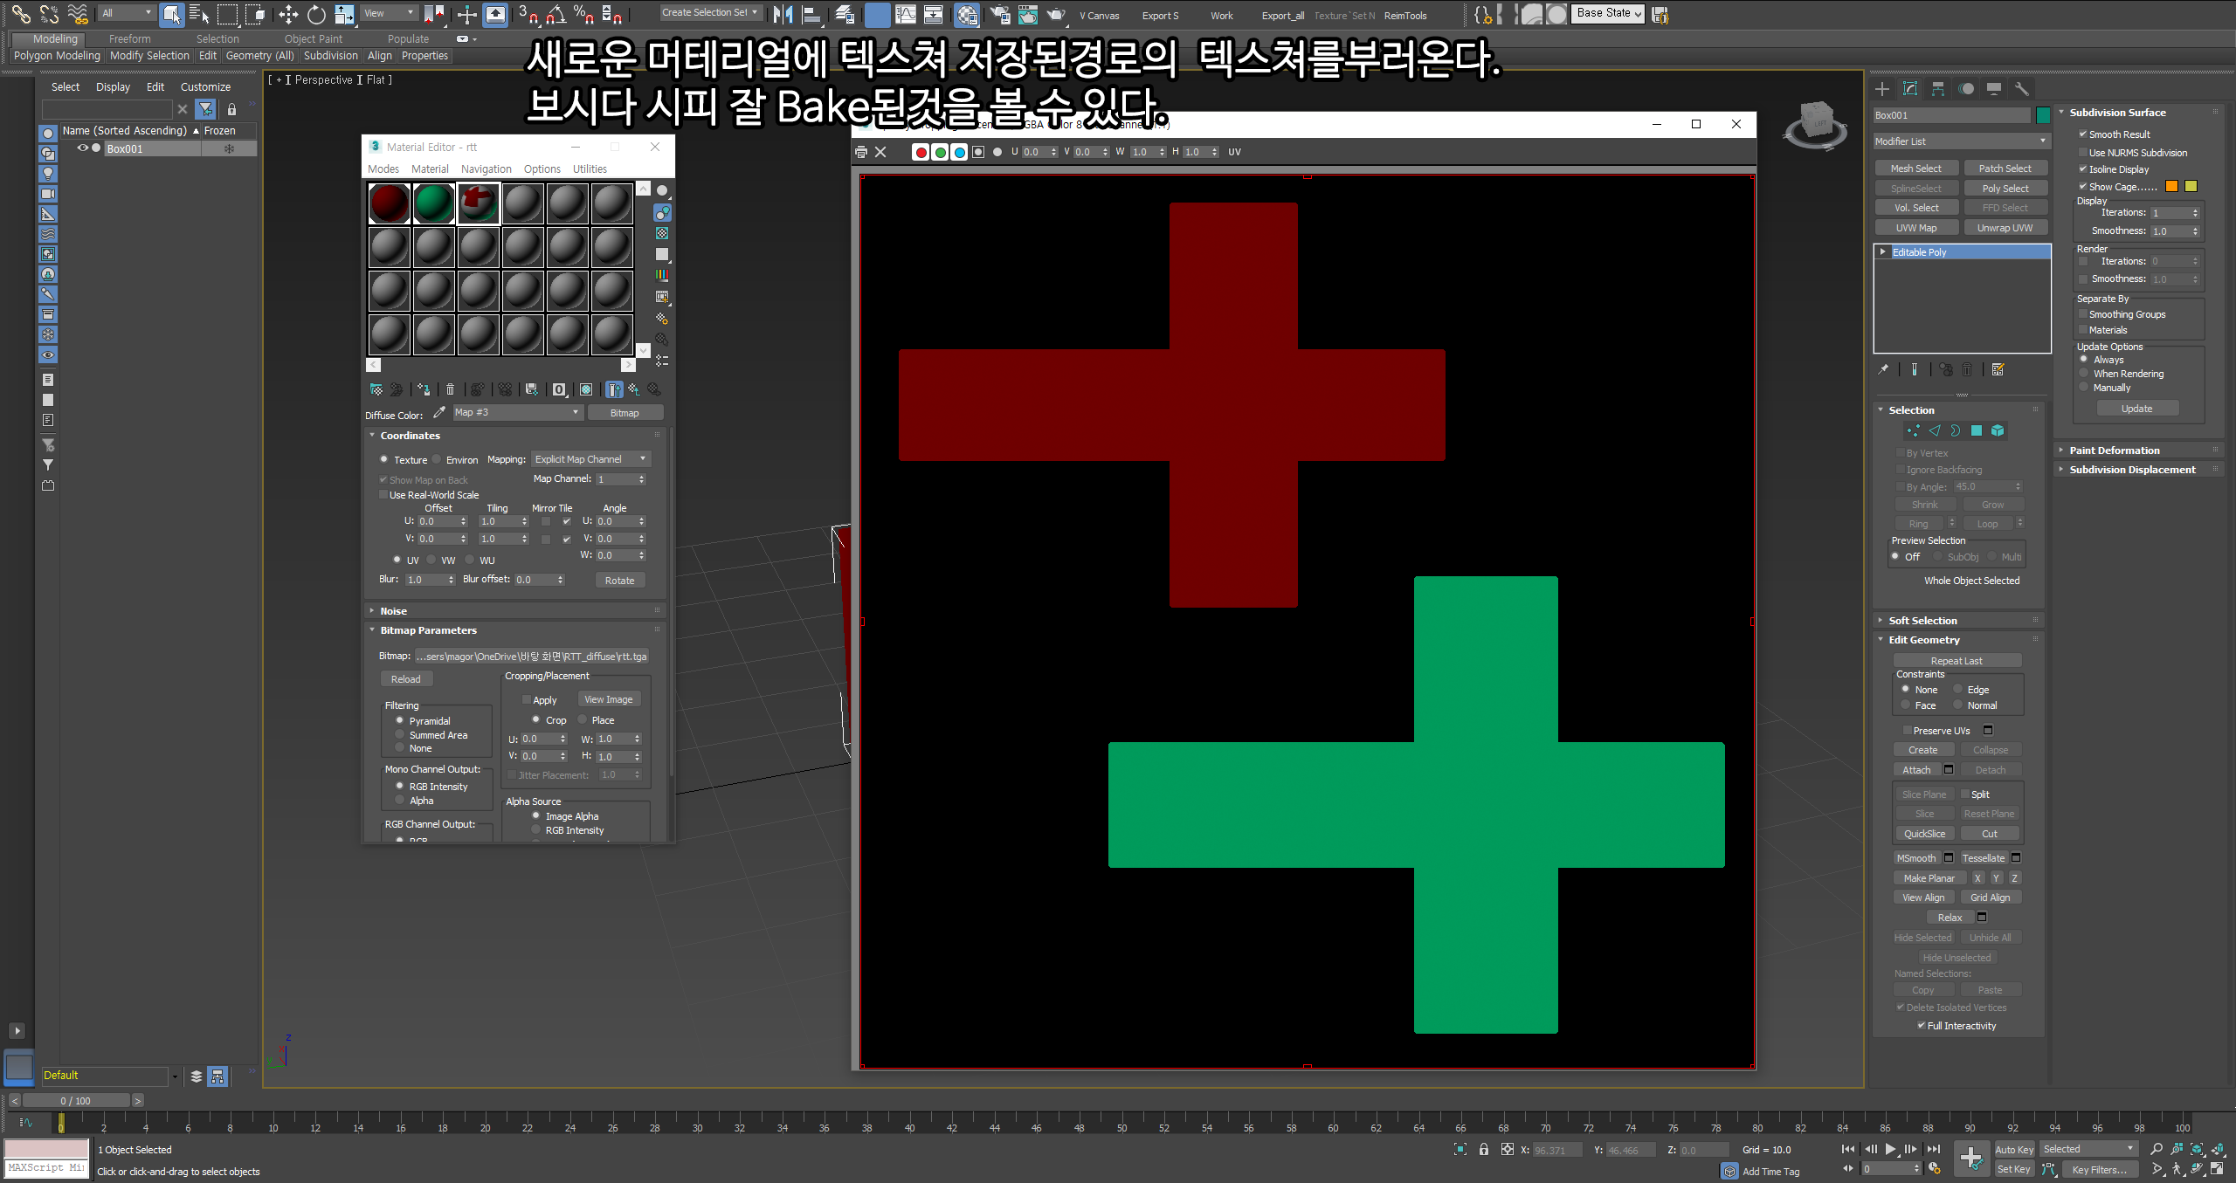The width and height of the screenshot is (2236, 1183).
Task: Select the Select and Move tool
Action: click(x=288, y=15)
